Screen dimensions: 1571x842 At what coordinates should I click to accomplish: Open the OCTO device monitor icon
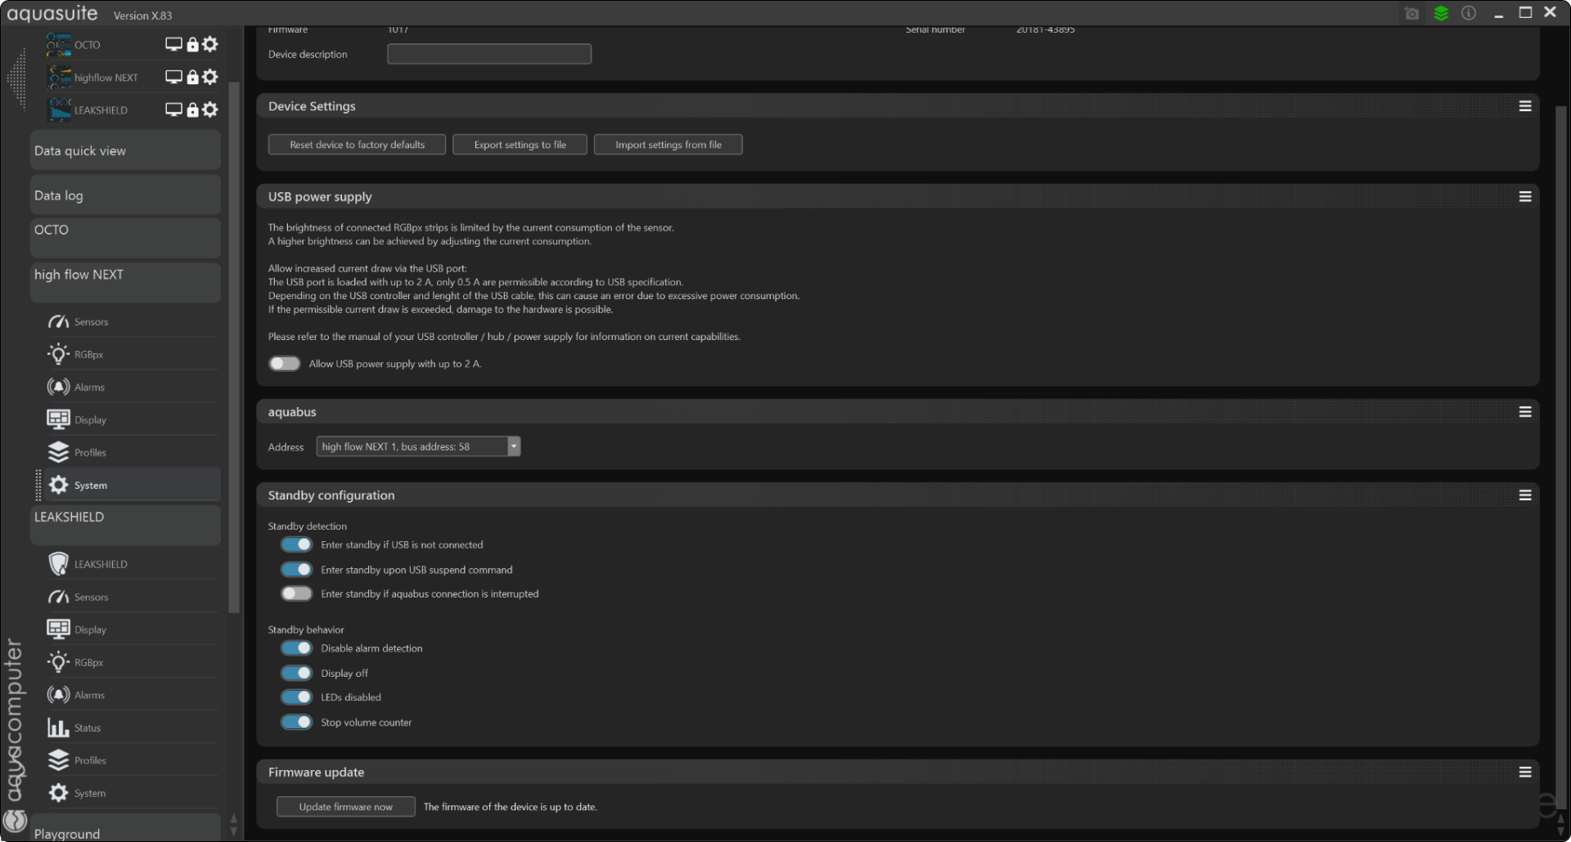click(173, 44)
